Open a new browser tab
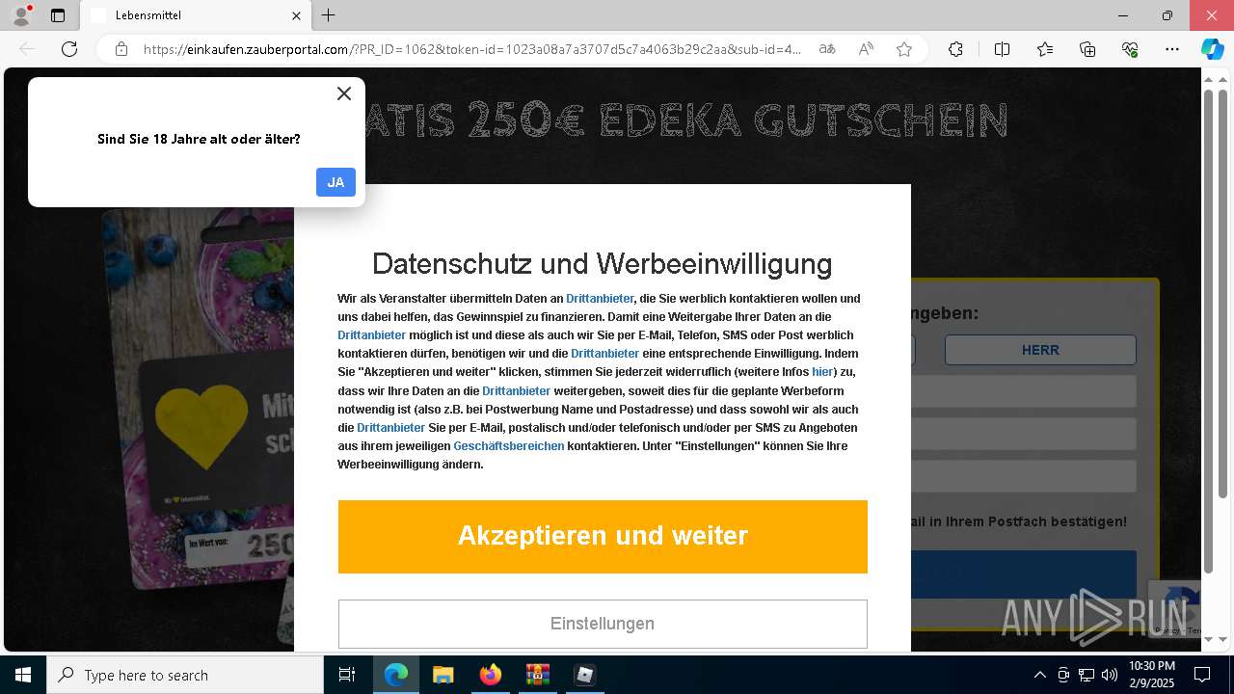Image resolution: width=1234 pixels, height=694 pixels. (x=329, y=15)
